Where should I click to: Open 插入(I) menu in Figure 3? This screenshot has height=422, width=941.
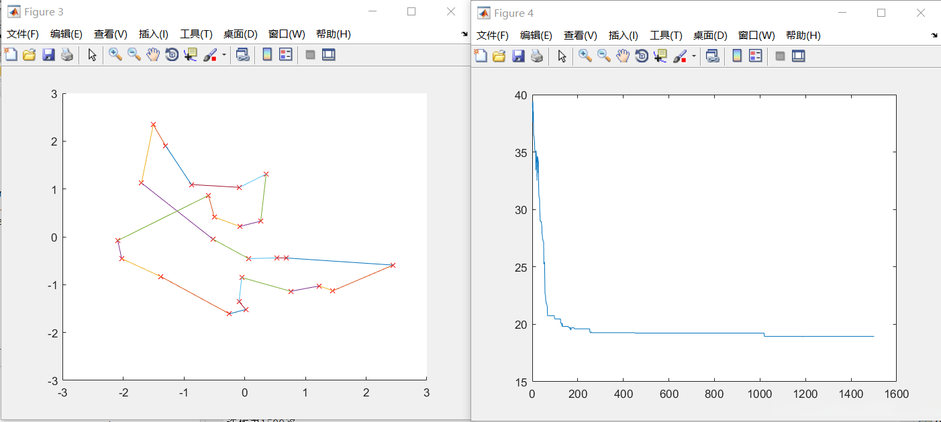pyautogui.click(x=154, y=34)
